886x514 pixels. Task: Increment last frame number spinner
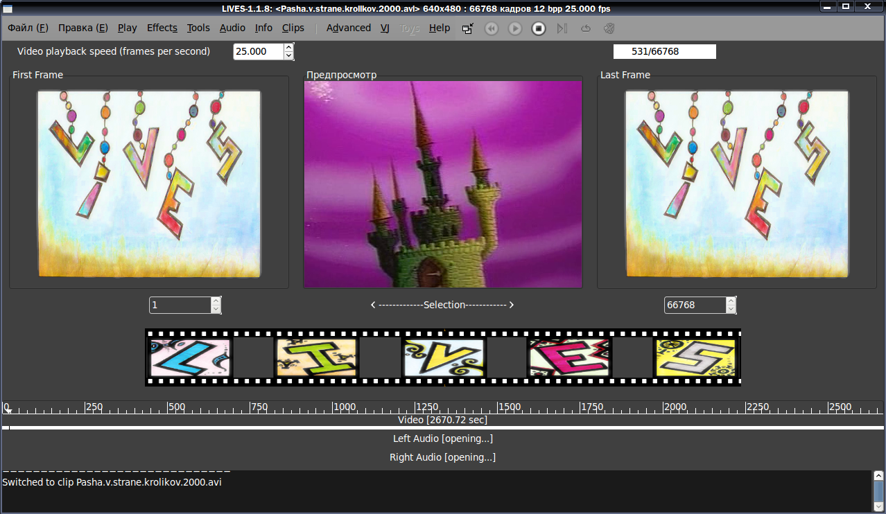(x=731, y=301)
